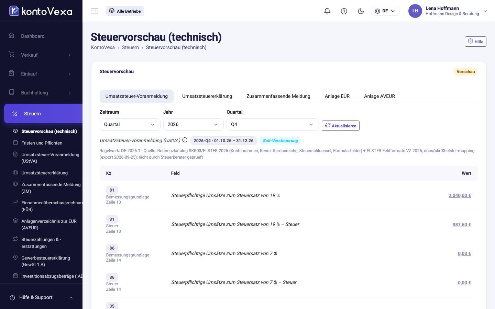
Task: Open the DE language dropdown
Action: 385,11
